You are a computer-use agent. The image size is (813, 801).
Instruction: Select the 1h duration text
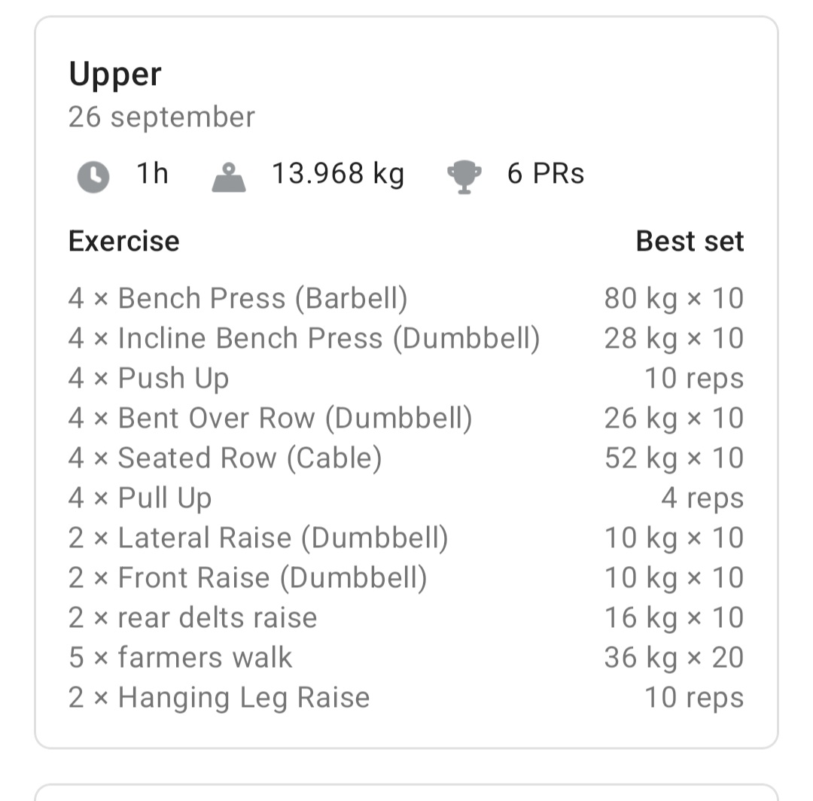pyautogui.click(x=152, y=174)
